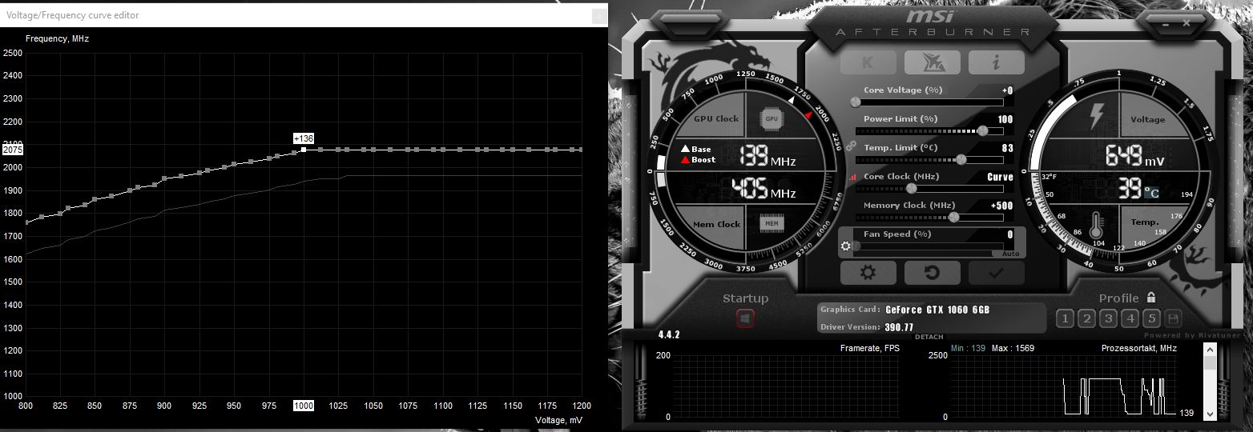Click the Memory Clock slider handle
The image size is (1253, 432).
pos(953,218)
